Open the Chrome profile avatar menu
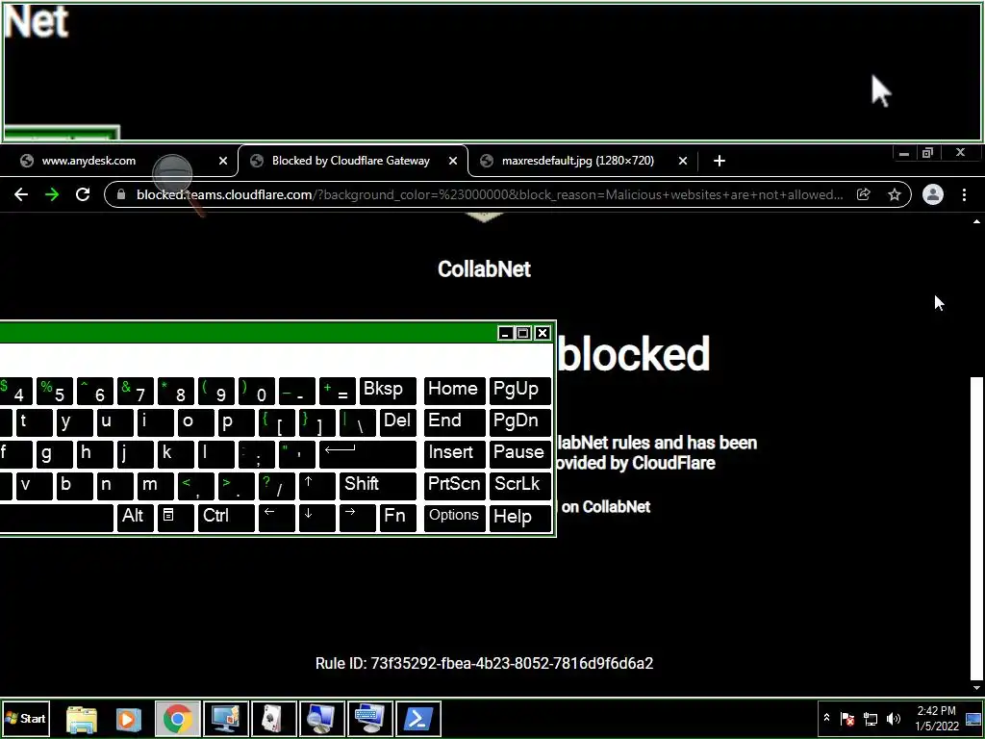This screenshot has height=739, width=985. click(x=933, y=194)
